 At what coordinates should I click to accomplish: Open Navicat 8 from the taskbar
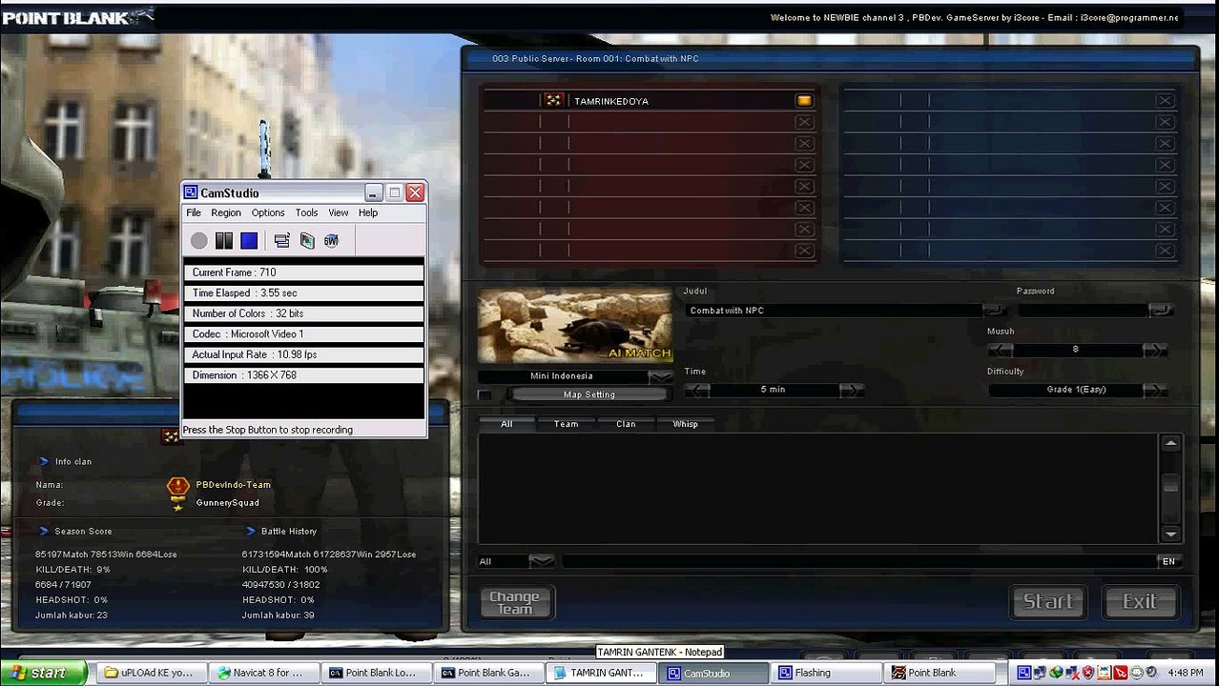(x=262, y=673)
